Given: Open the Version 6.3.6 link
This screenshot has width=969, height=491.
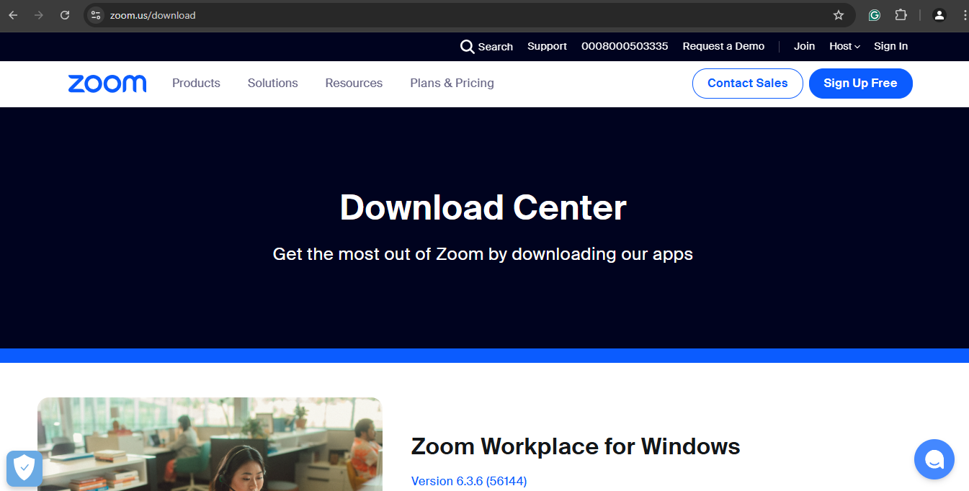Looking at the screenshot, I should point(469,481).
